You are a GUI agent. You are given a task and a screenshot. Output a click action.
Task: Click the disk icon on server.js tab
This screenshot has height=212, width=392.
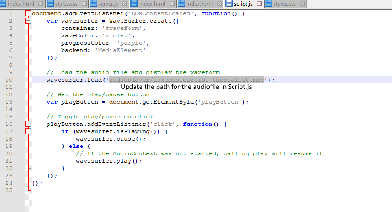coord(94,4)
